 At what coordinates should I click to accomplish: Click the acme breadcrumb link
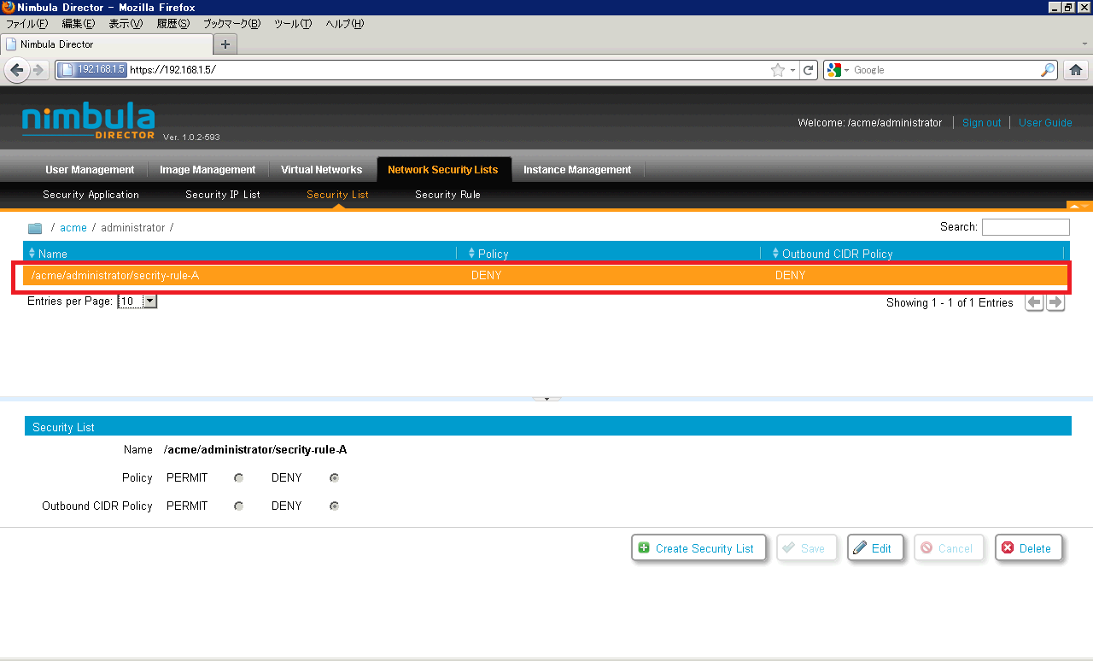(73, 228)
